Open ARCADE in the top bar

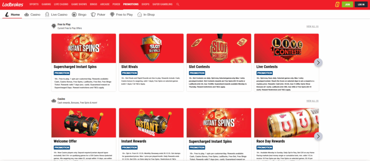point(105,4)
